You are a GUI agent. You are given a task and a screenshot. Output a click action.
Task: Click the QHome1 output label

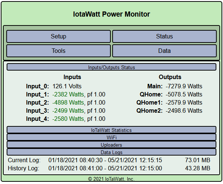(150, 102)
